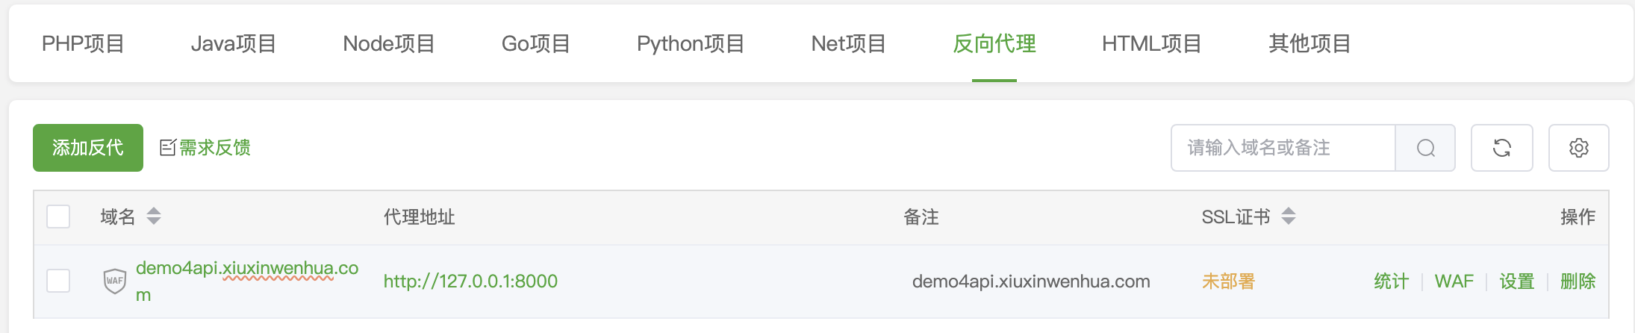Switch to the Java项目 tab
This screenshot has height=333, width=1635.
click(x=234, y=44)
